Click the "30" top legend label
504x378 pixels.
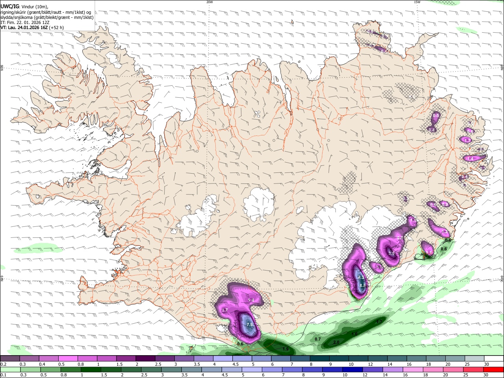tap(486, 364)
